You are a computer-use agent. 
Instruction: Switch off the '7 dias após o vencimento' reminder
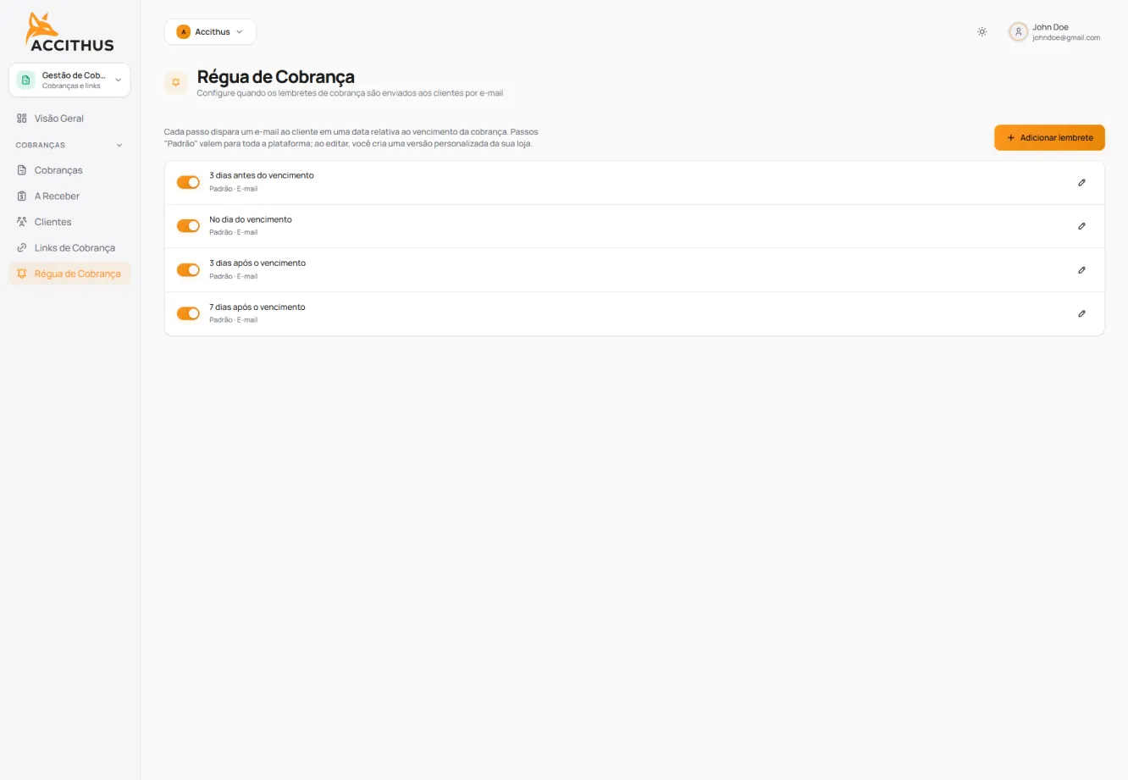click(188, 313)
